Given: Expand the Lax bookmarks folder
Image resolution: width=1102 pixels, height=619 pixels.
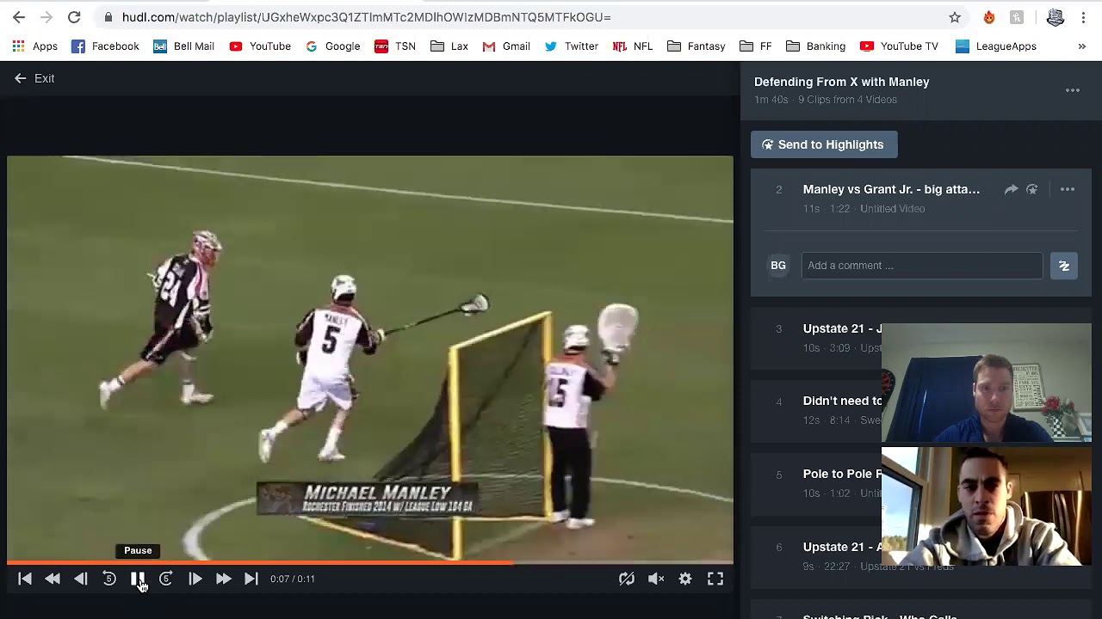Looking at the screenshot, I should [x=449, y=46].
